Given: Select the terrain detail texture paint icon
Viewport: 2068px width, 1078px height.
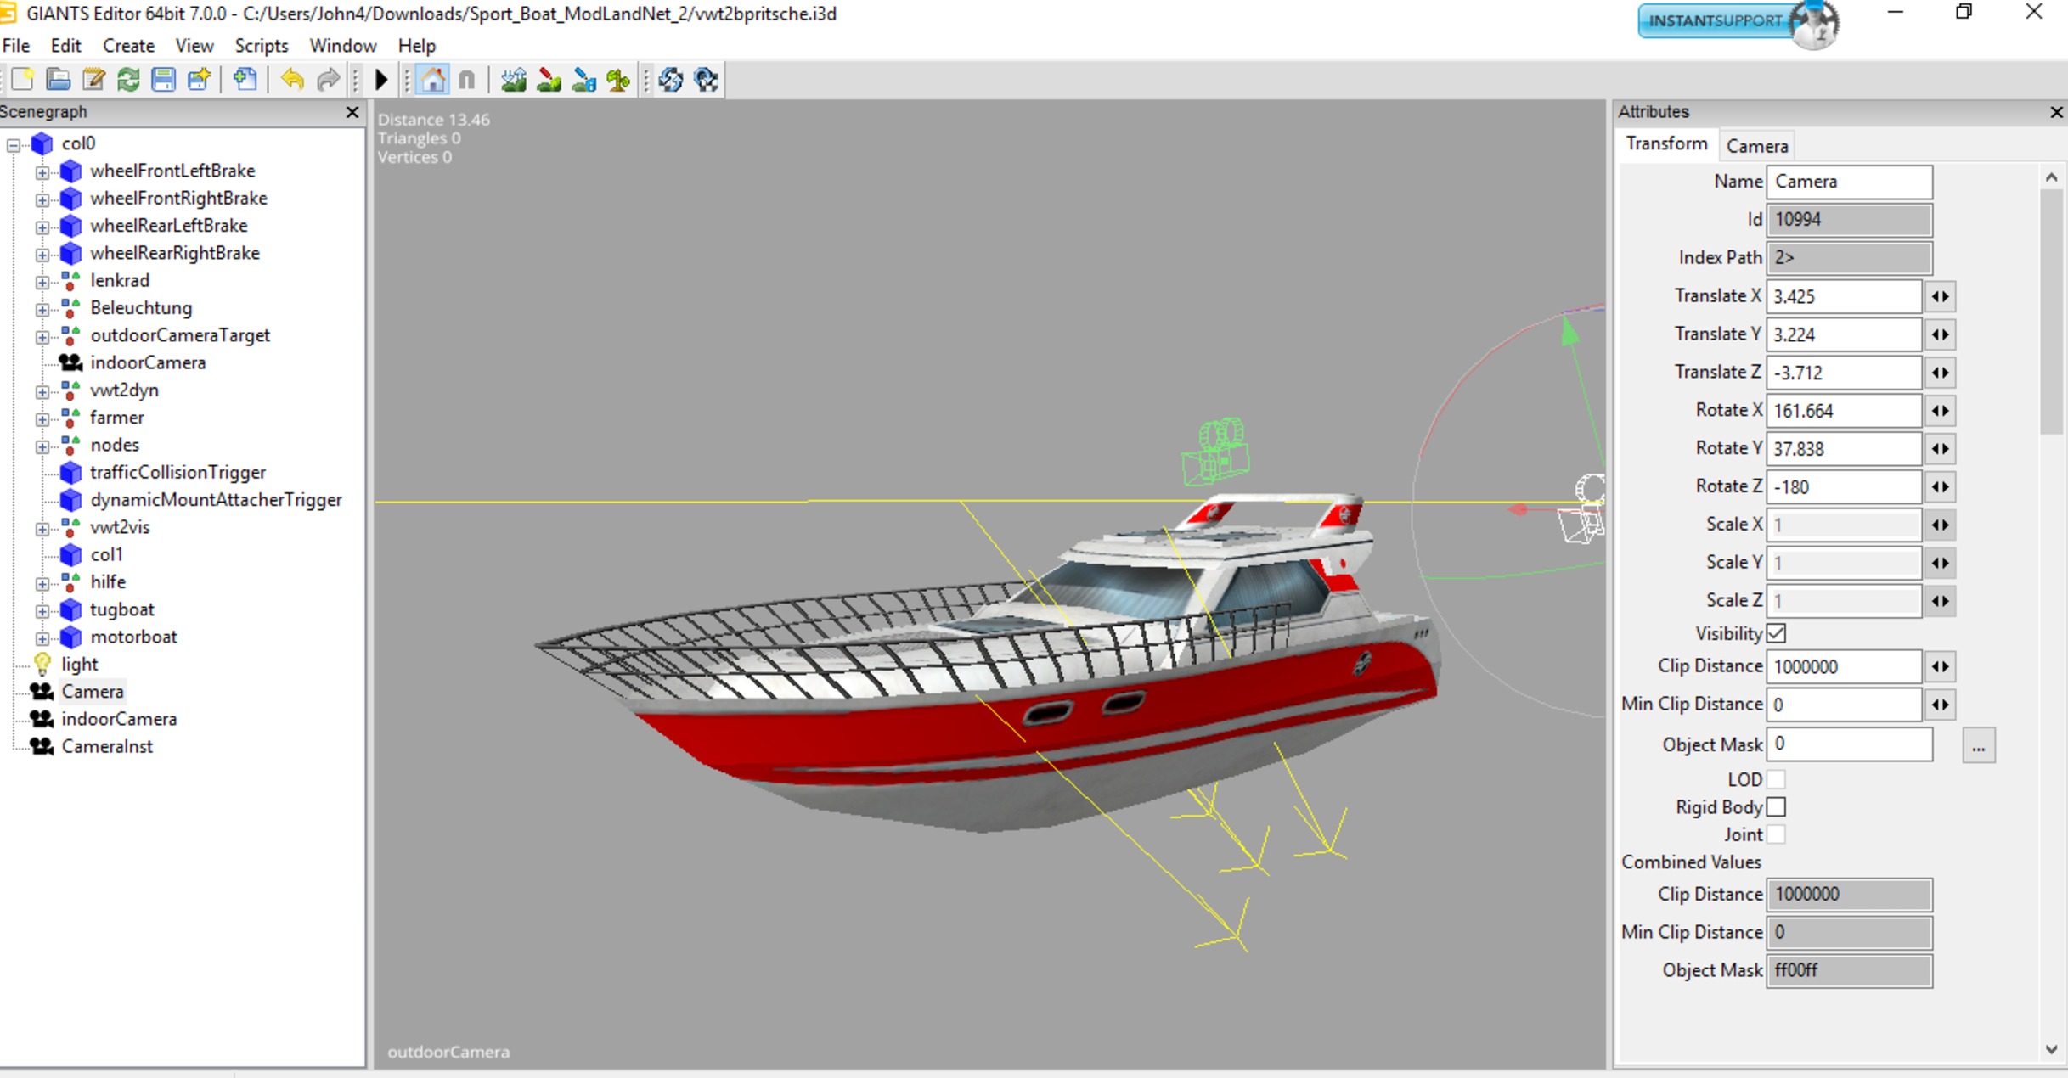Looking at the screenshot, I should coord(549,81).
